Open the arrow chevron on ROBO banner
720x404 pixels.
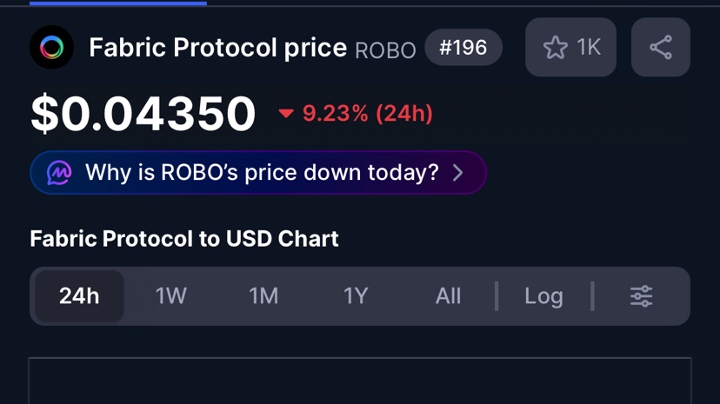[458, 172]
